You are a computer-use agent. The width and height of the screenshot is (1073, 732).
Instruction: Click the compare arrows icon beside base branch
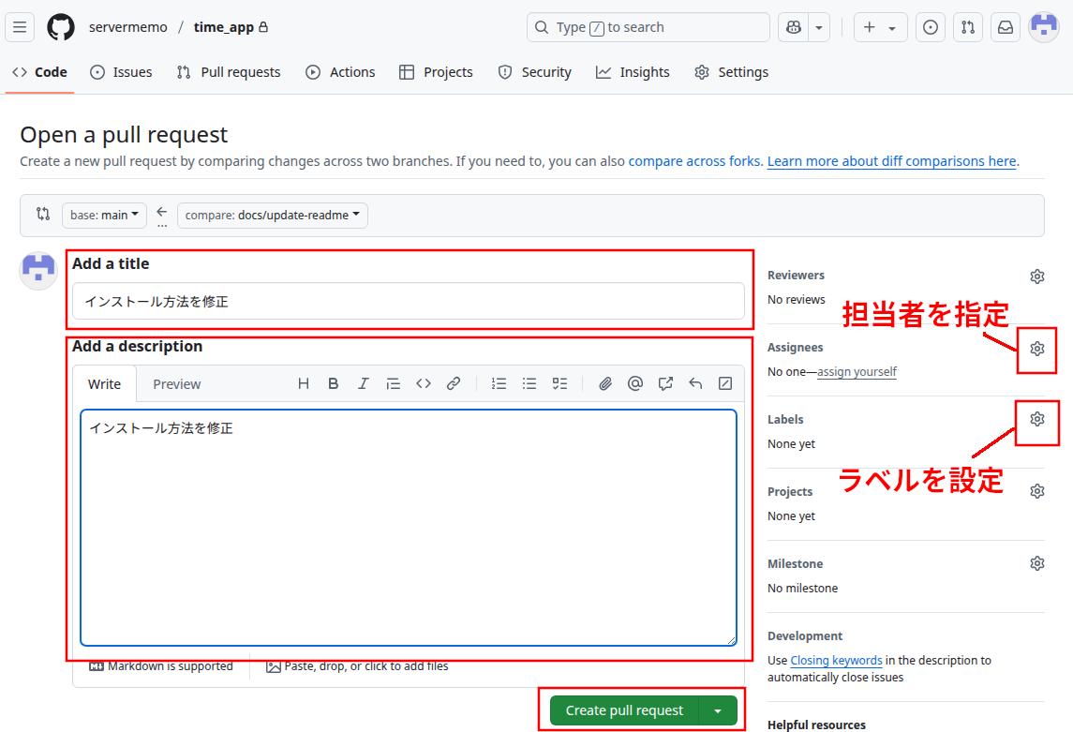click(x=43, y=214)
